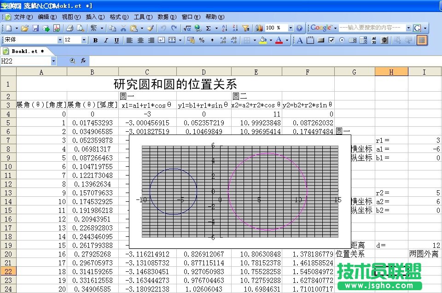Insert a checkbox form control
The height and width of the screenshot is (293, 442).
coord(331,40)
